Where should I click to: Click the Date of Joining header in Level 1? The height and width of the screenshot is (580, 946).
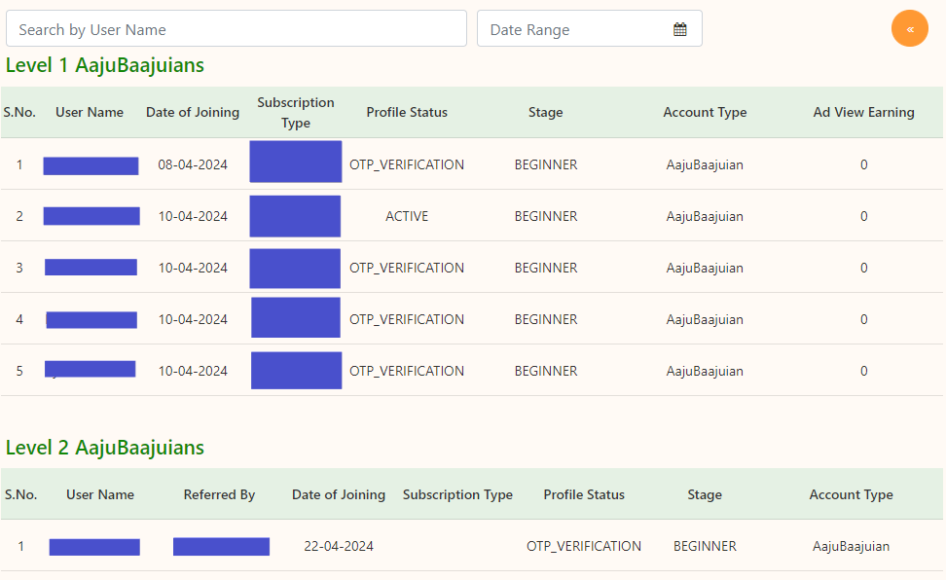[x=193, y=112]
